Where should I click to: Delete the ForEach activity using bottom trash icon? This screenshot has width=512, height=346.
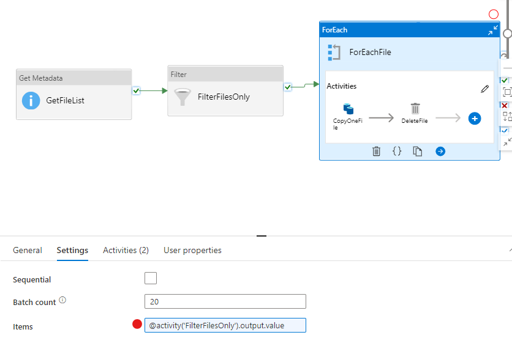pyautogui.click(x=376, y=151)
